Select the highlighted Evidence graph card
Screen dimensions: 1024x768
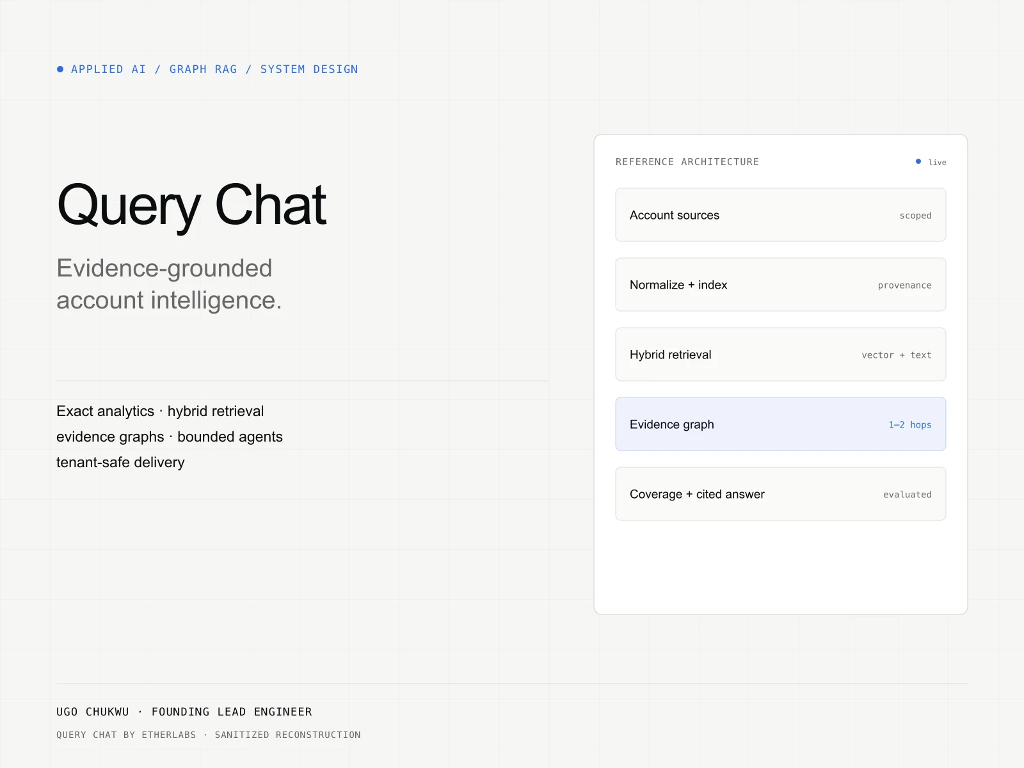(781, 424)
